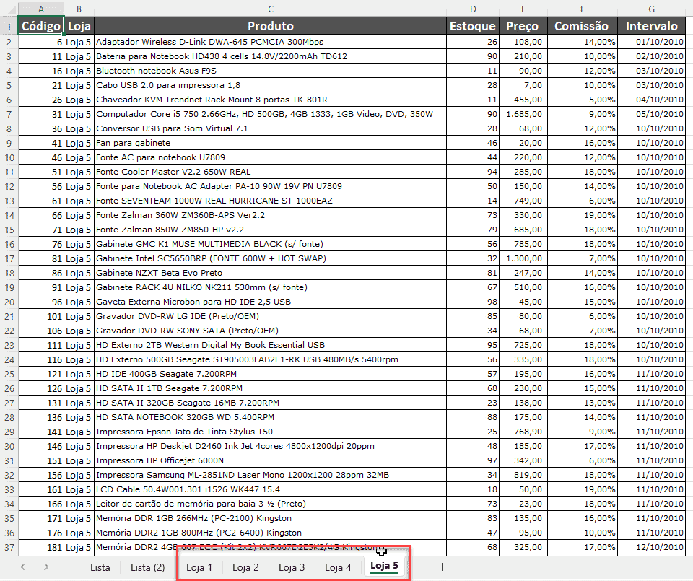This screenshot has height=581, width=693.
Task: Click the Fan para gabinete cell
Action: (x=271, y=143)
